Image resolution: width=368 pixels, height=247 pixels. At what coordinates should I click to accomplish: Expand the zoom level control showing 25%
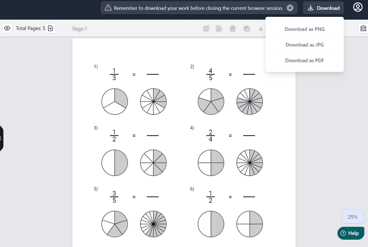(x=352, y=216)
